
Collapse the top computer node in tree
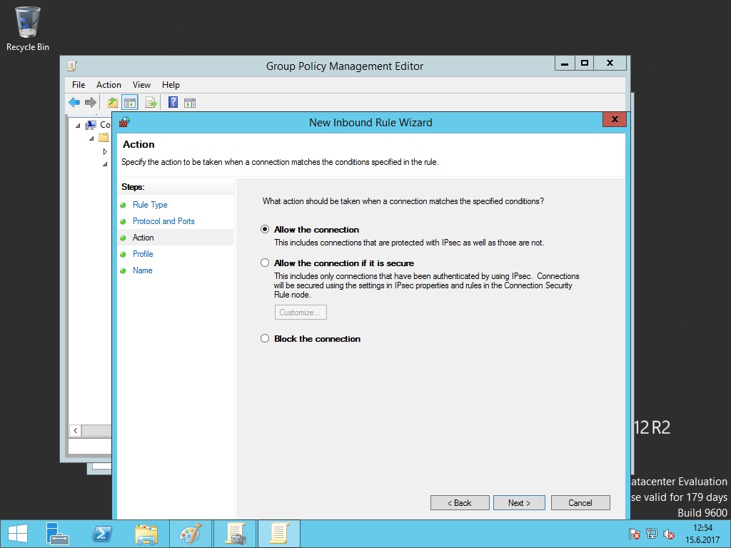pos(78,126)
